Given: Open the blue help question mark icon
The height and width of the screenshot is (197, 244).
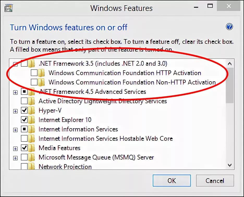Looking at the screenshot, I should click(229, 27).
